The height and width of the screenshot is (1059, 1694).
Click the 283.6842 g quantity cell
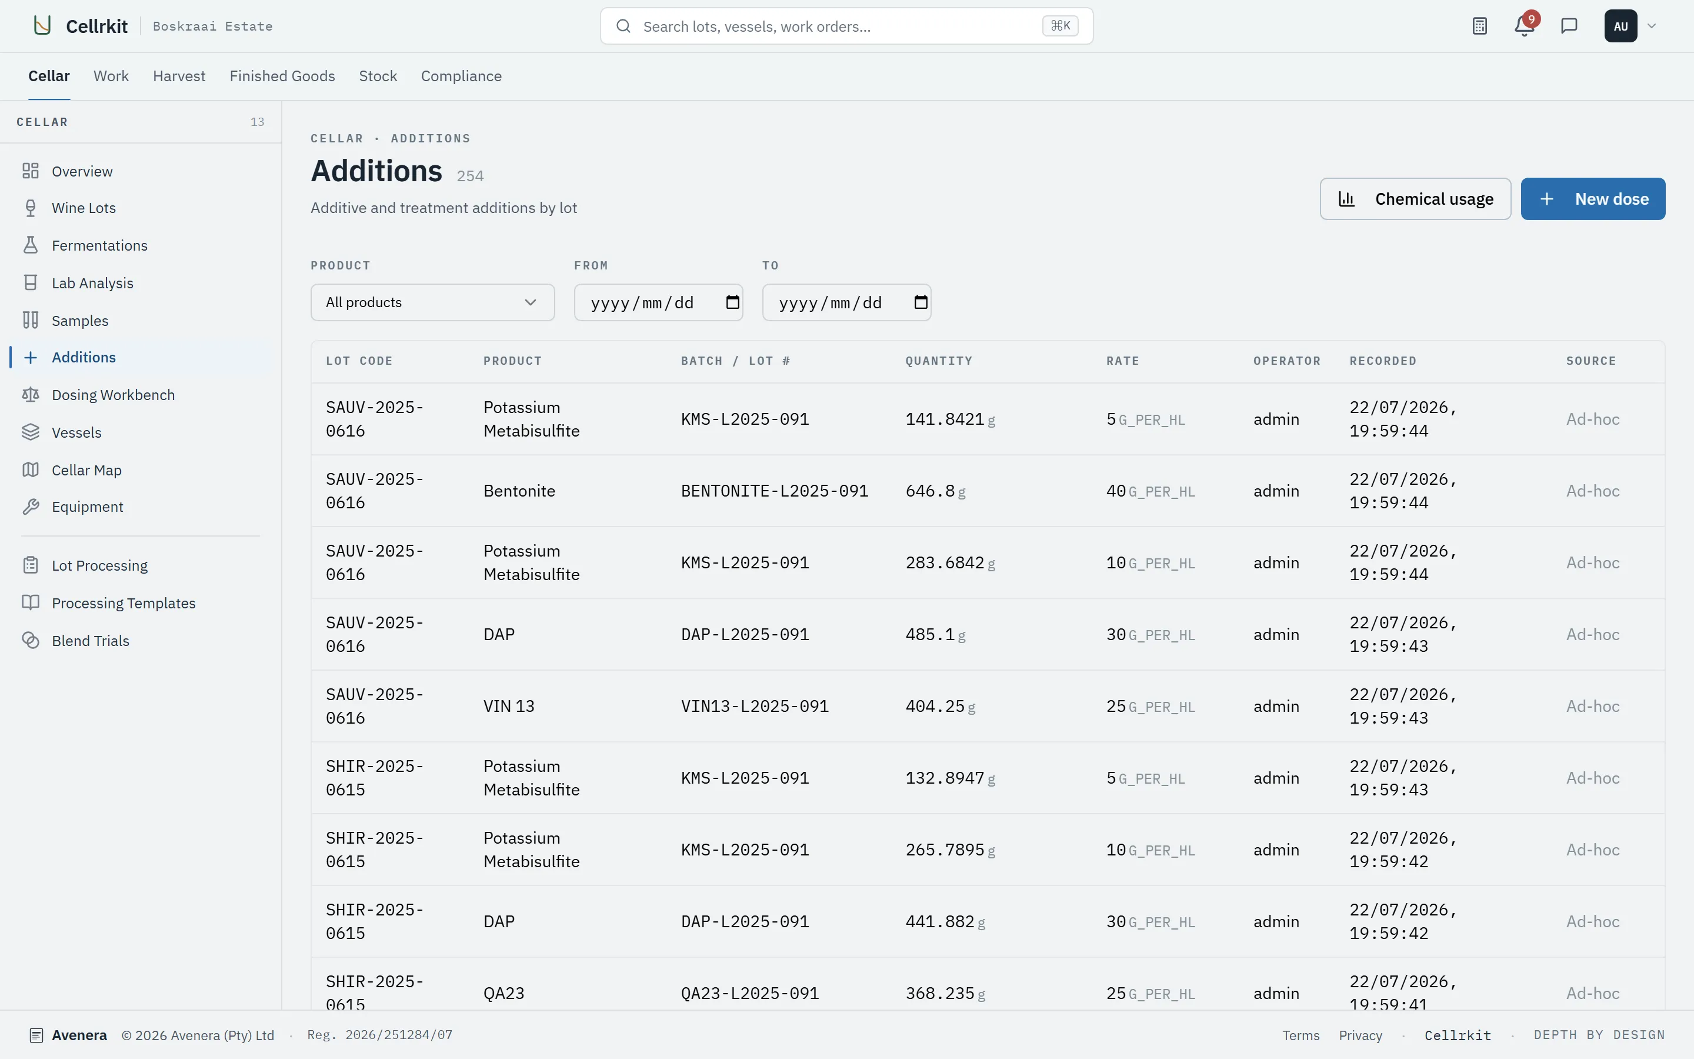pos(950,562)
